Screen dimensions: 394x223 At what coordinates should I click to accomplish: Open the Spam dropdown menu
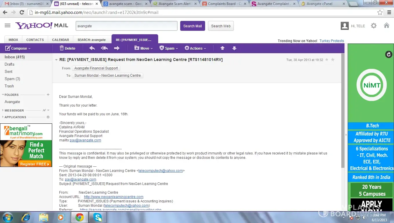[x=169, y=48]
